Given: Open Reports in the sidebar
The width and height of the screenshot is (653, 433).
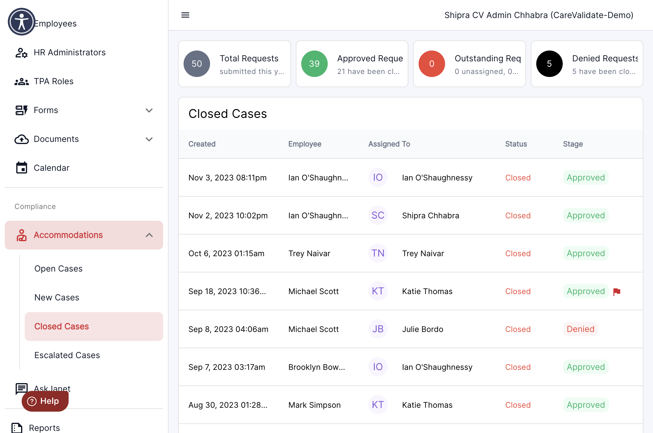Looking at the screenshot, I should [x=44, y=428].
